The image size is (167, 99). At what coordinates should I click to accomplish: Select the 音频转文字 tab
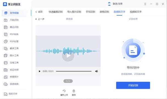(119, 12)
